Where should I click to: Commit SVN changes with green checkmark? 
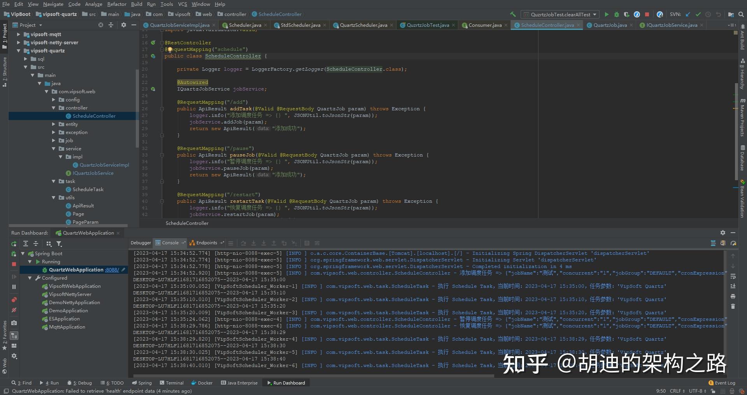point(698,14)
